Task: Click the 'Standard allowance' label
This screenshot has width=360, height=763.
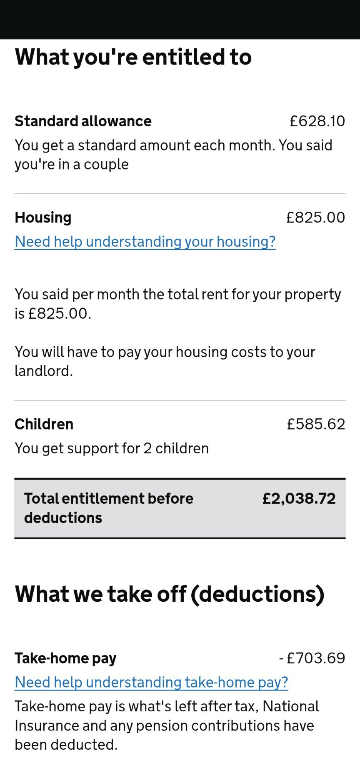Action: pos(83,121)
